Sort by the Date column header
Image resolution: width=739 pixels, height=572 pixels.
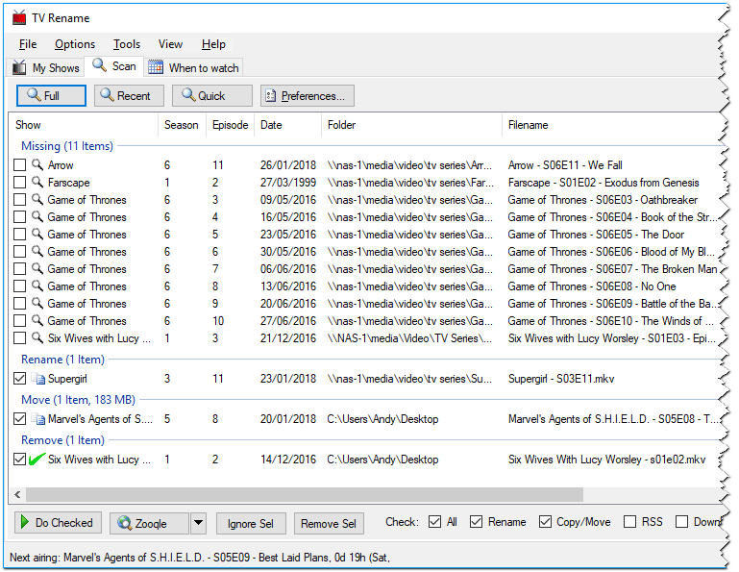[x=288, y=125]
